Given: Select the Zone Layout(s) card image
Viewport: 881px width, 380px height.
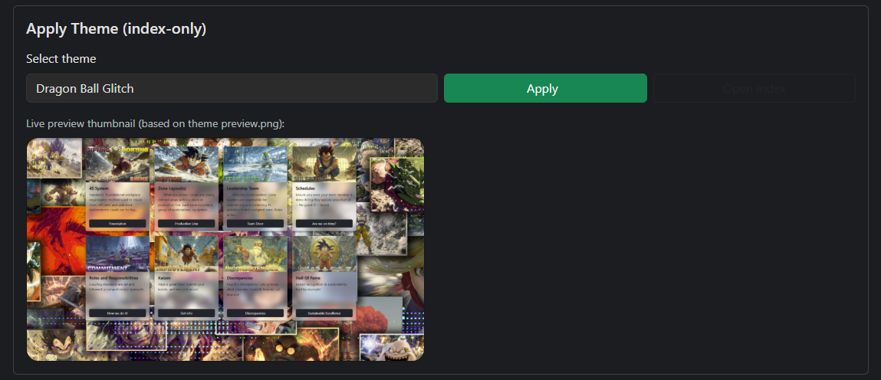Looking at the screenshot, I should click(186, 164).
